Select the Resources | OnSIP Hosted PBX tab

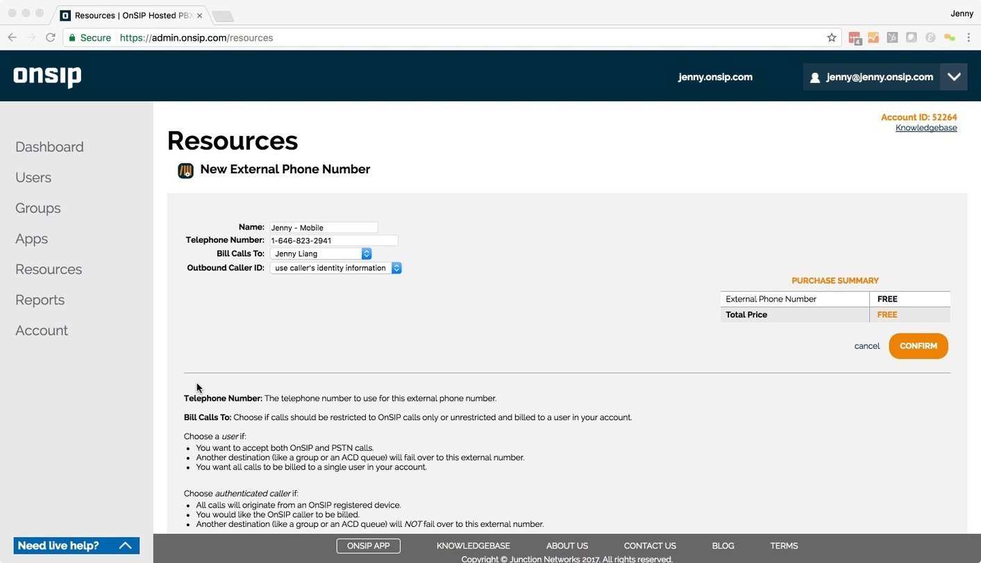(x=125, y=15)
